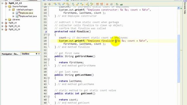Click the editor scrollbar up arrow
Image resolution: width=187 pixels, height=105 pixels.
pos(179,8)
